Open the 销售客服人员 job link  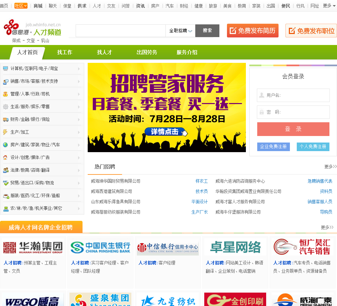(x=320, y=202)
